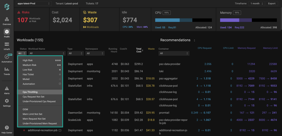
Task: Click the loki container cell
Action: [161, 71]
